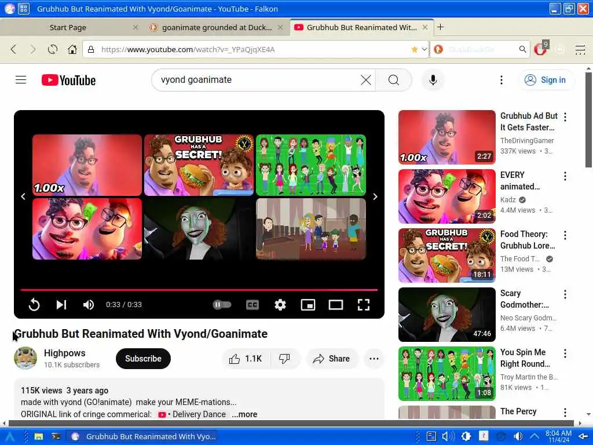Image resolution: width=593 pixels, height=445 pixels.
Task: Run the web search bar magnifier
Action: (523, 49)
